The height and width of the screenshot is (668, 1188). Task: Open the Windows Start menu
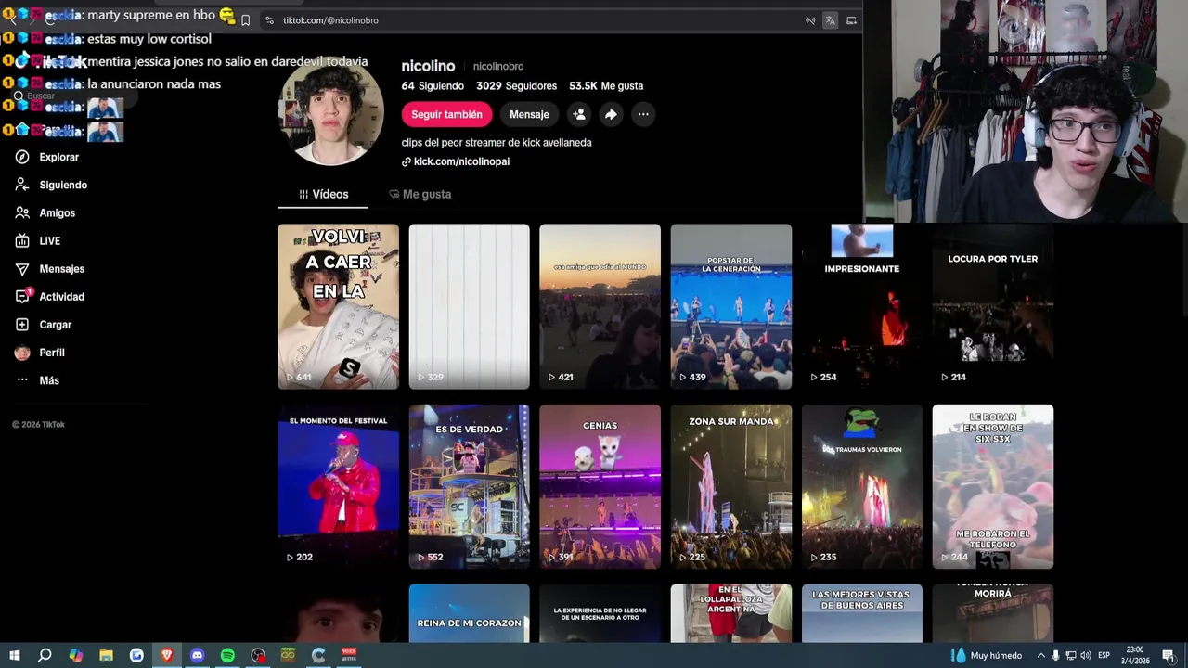[x=15, y=655]
